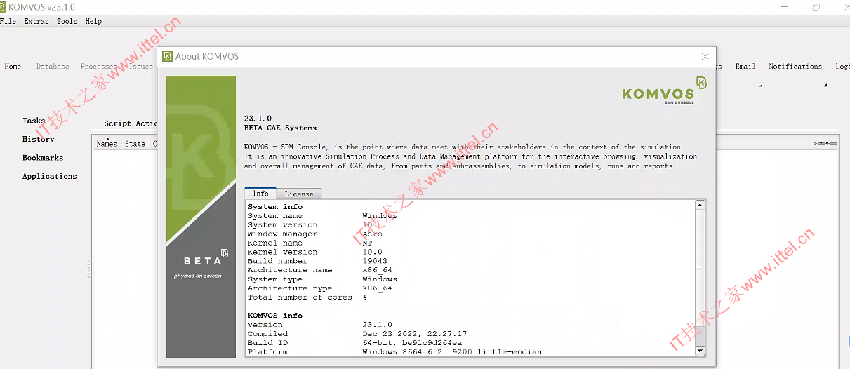
Task: Click the 'Window manager' row
Action: pos(315,234)
